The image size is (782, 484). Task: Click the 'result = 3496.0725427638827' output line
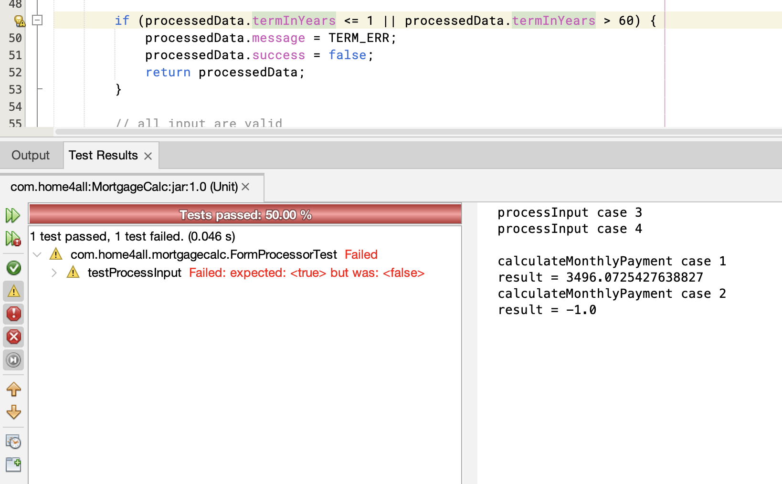600,277
